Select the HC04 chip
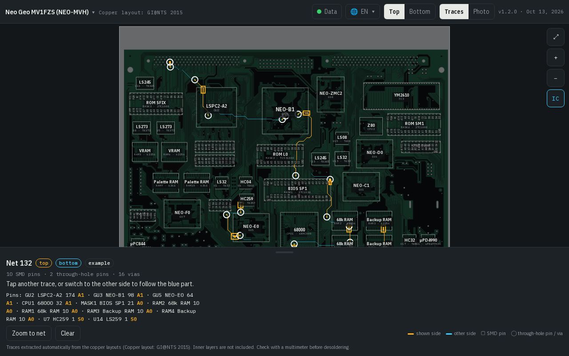Image resolution: width=569 pixels, height=356 pixels. [x=246, y=183]
